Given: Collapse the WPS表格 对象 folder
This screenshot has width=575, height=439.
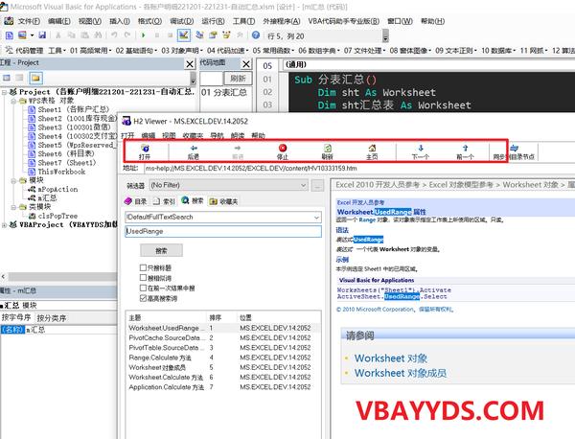Looking at the screenshot, I should point(13,101).
